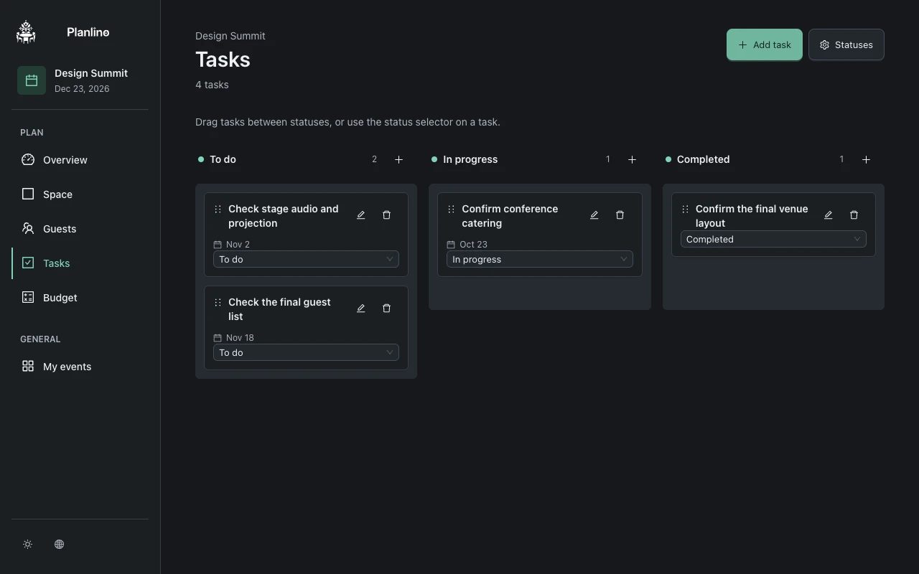Click the Add task button
This screenshot has width=919, height=574.
[764, 44]
